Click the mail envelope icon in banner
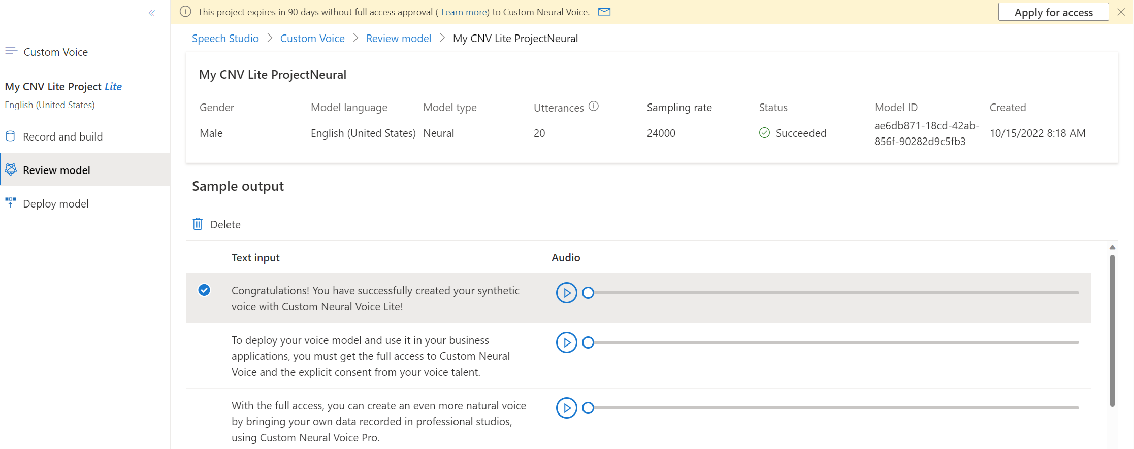This screenshot has height=449, width=1134. (x=604, y=12)
